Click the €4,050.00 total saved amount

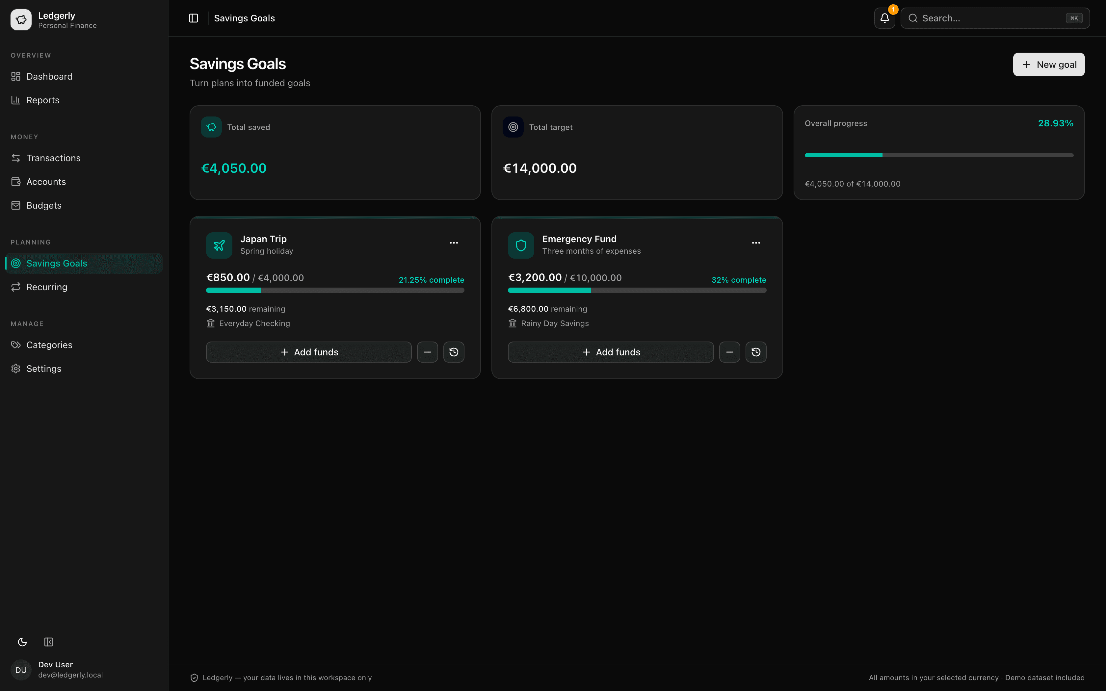point(233,168)
